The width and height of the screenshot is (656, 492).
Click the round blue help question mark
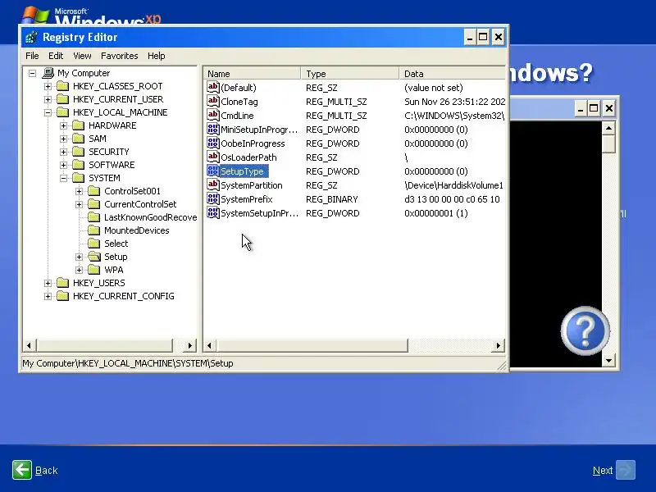(x=585, y=330)
